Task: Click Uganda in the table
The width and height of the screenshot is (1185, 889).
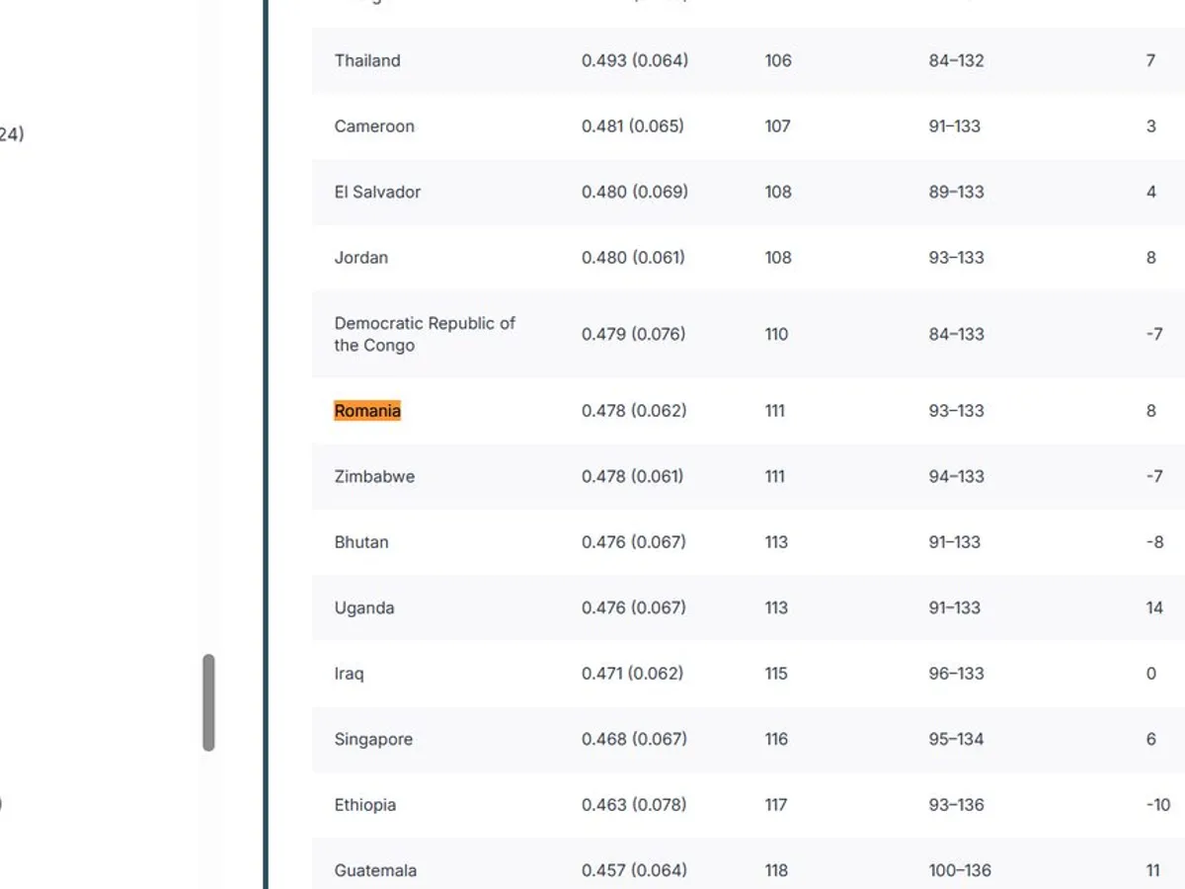Action: click(364, 607)
